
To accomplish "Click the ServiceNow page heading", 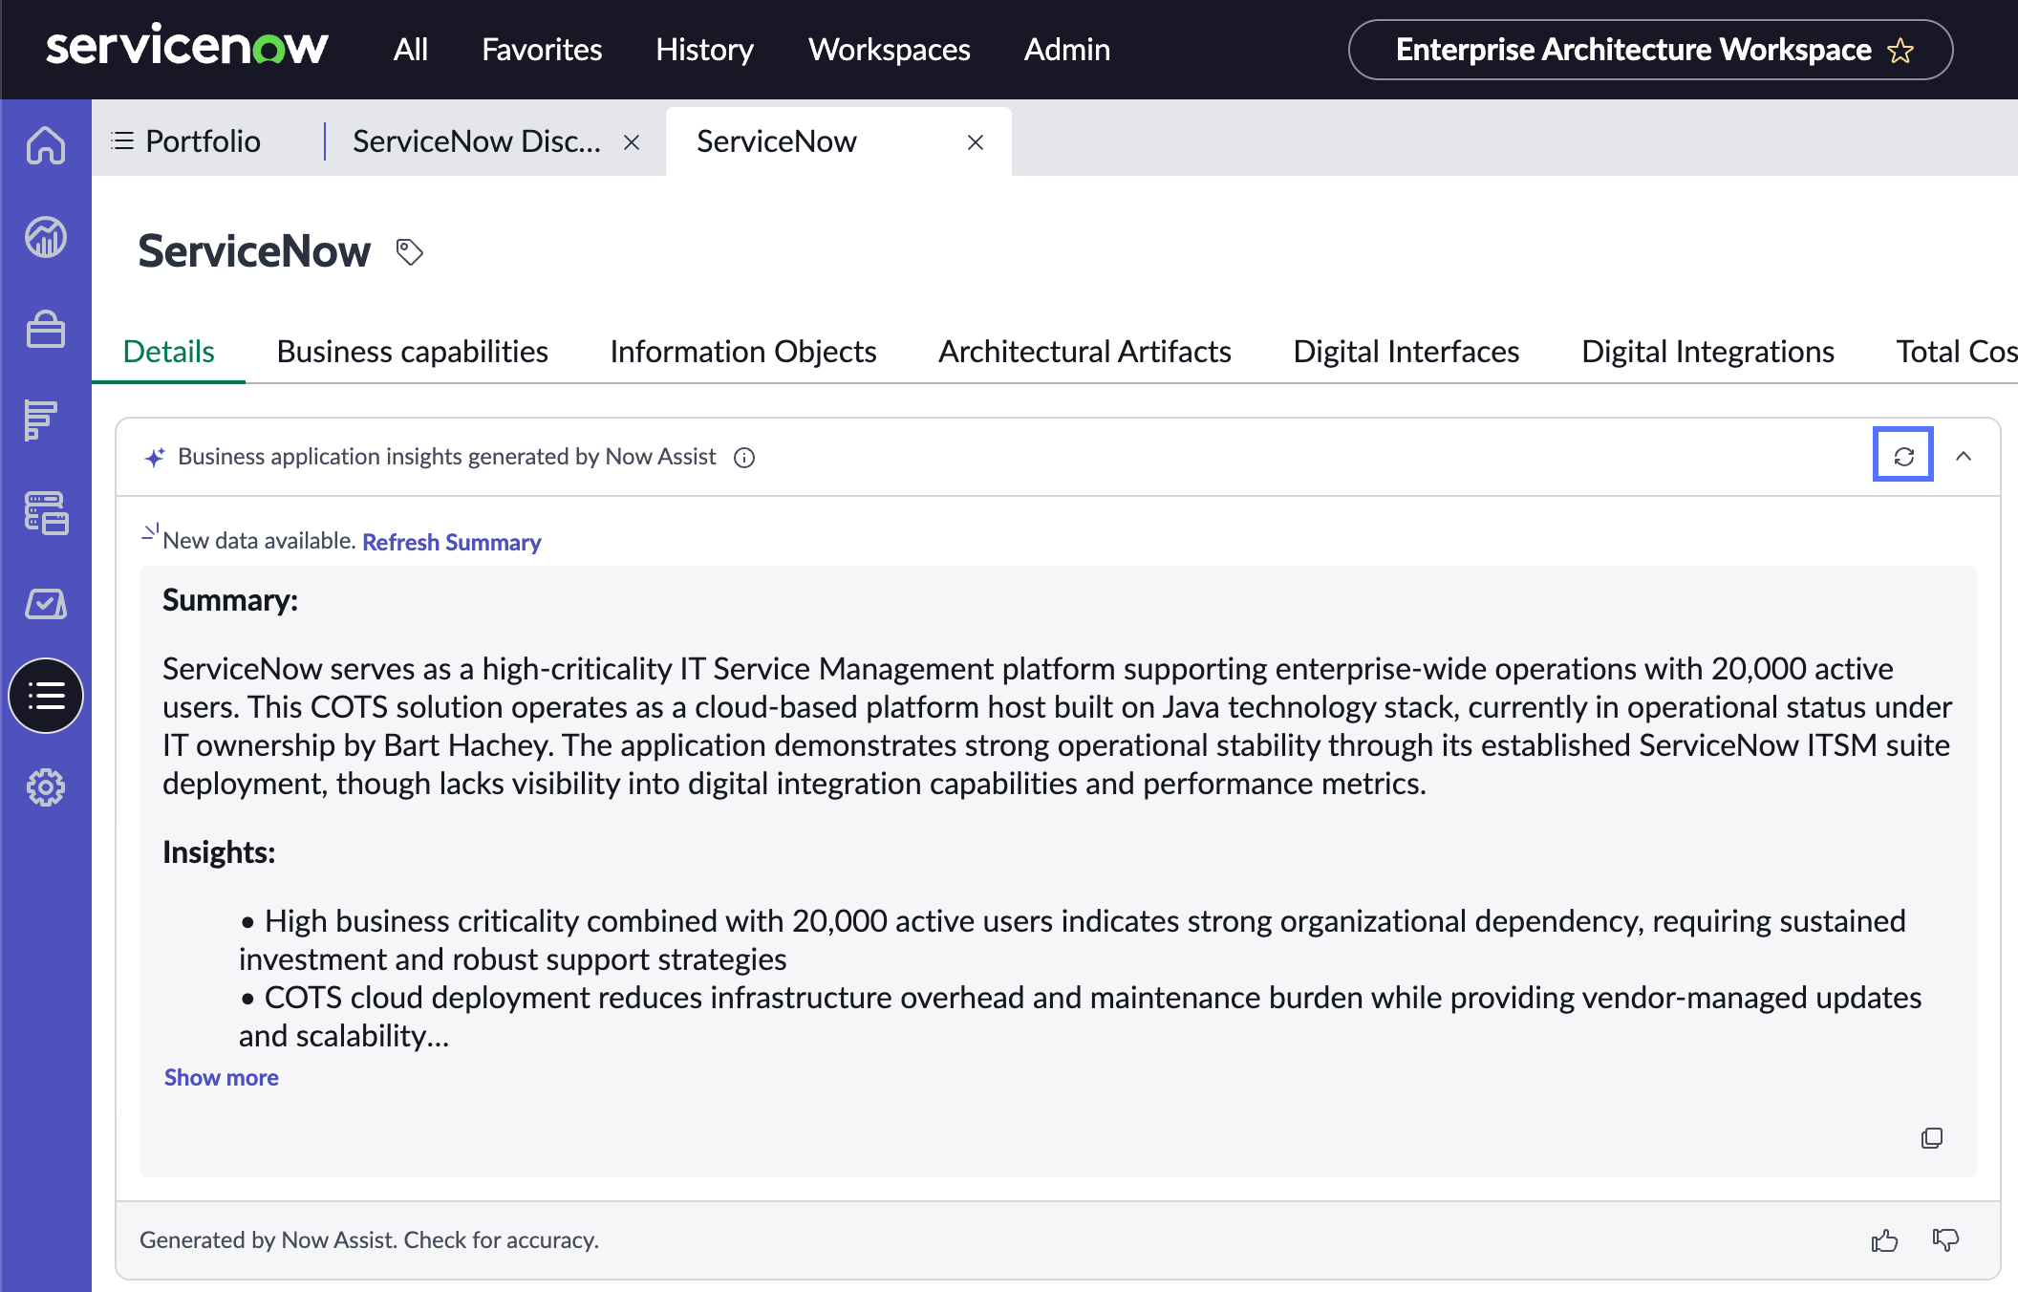I will [x=254, y=251].
